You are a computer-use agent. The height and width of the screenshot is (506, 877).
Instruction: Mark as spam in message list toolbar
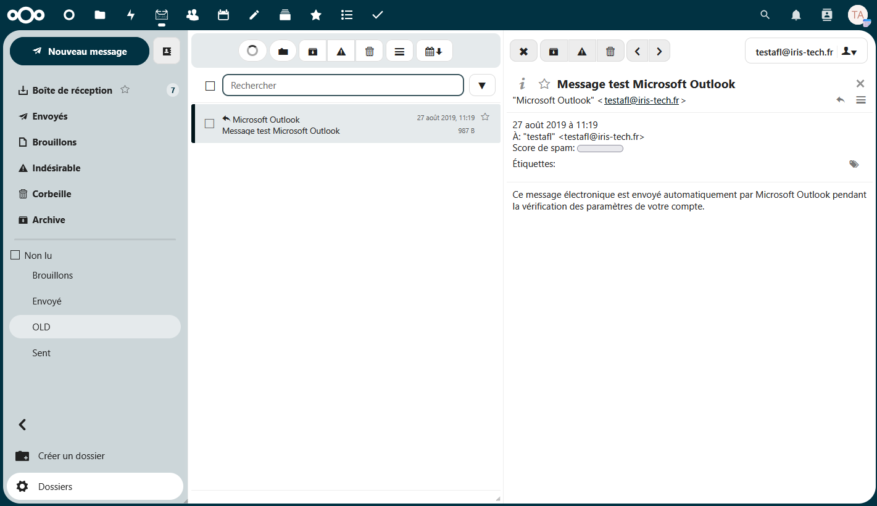click(x=341, y=51)
